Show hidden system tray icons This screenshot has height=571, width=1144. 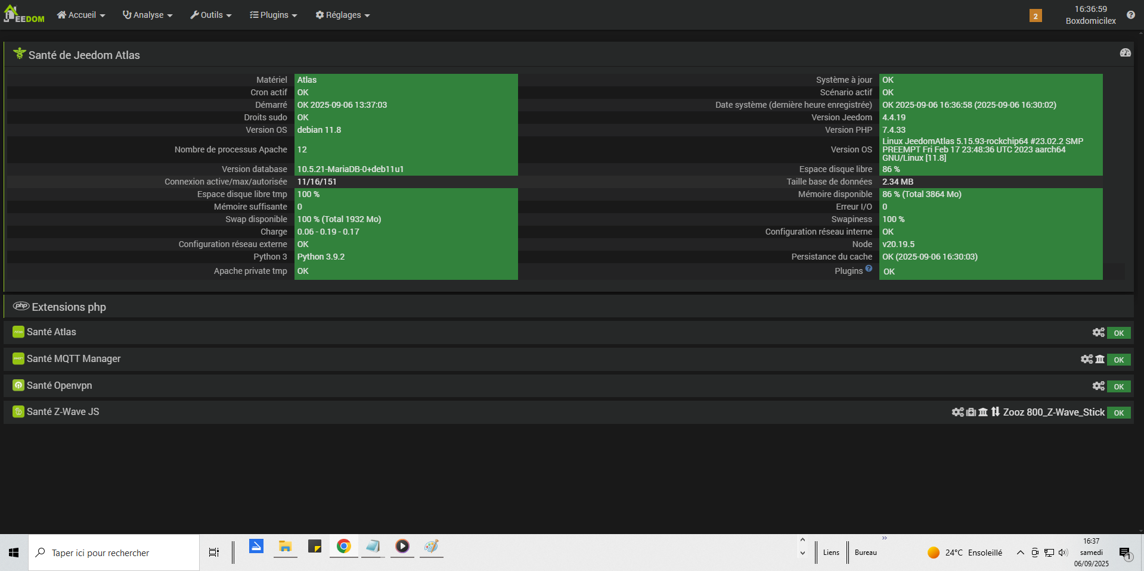[x=1021, y=553]
